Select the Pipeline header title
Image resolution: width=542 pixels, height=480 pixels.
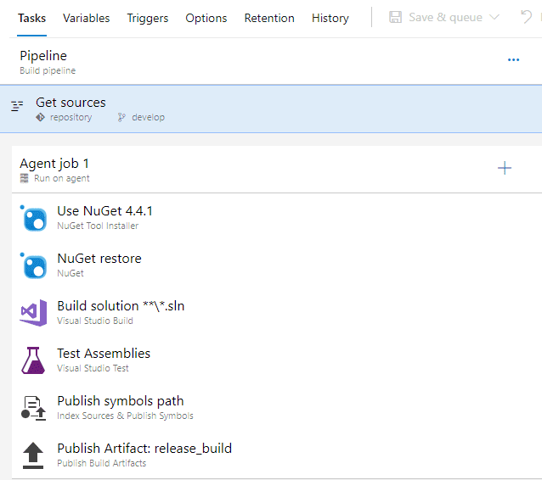point(43,56)
